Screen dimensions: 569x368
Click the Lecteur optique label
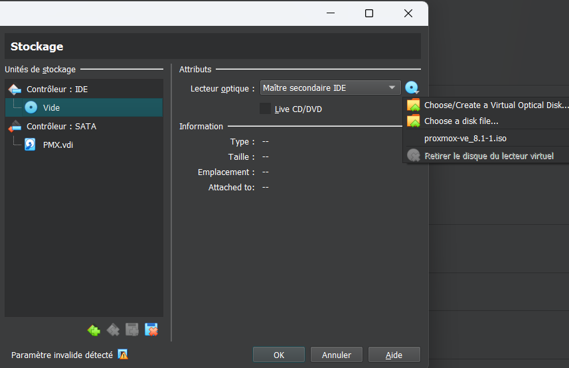(222, 88)
